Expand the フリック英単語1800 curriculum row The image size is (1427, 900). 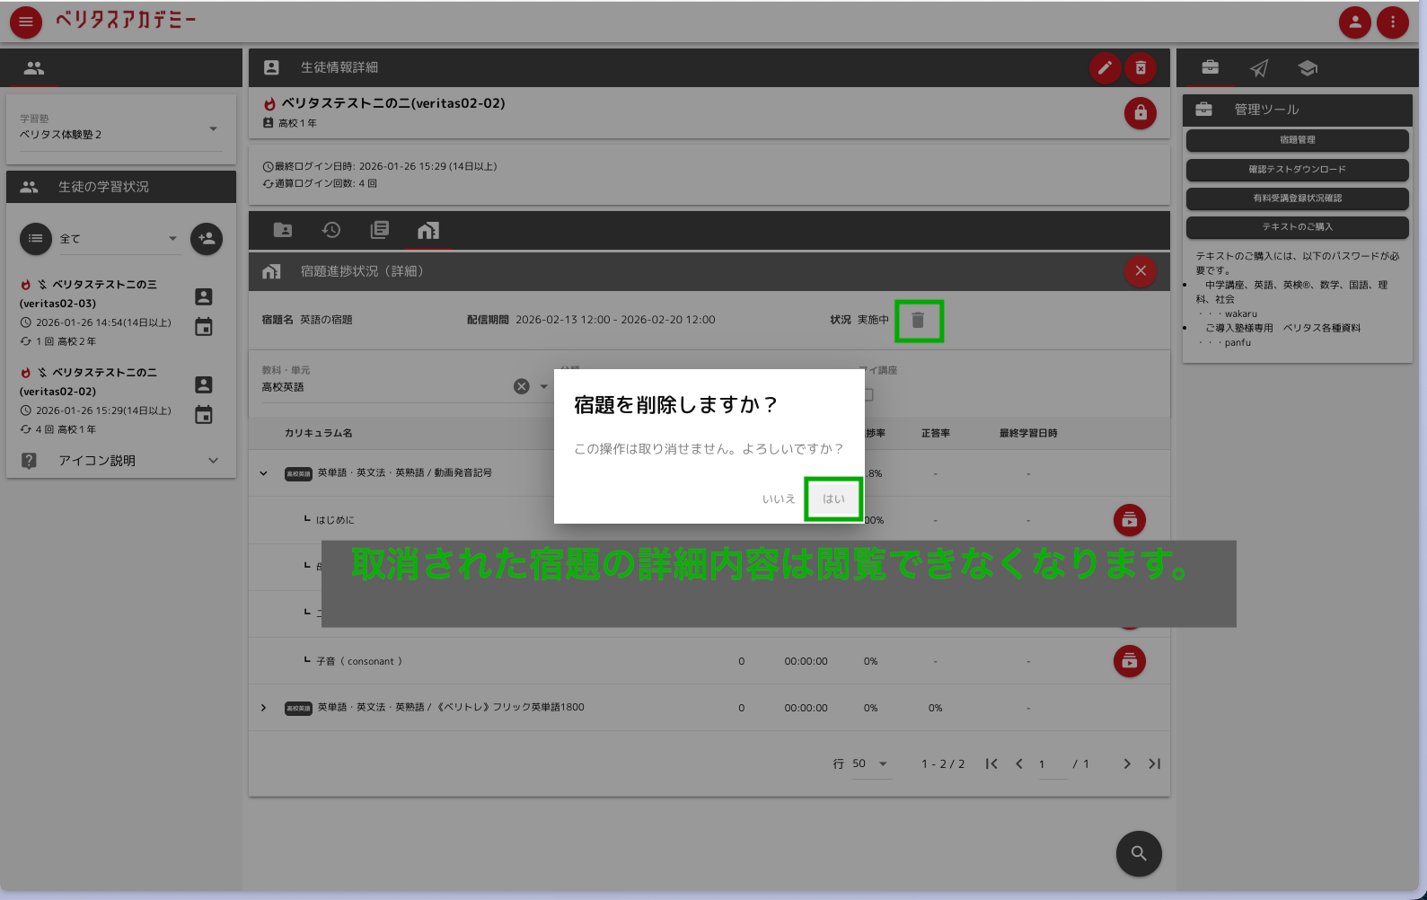click(x=263, y=708)
